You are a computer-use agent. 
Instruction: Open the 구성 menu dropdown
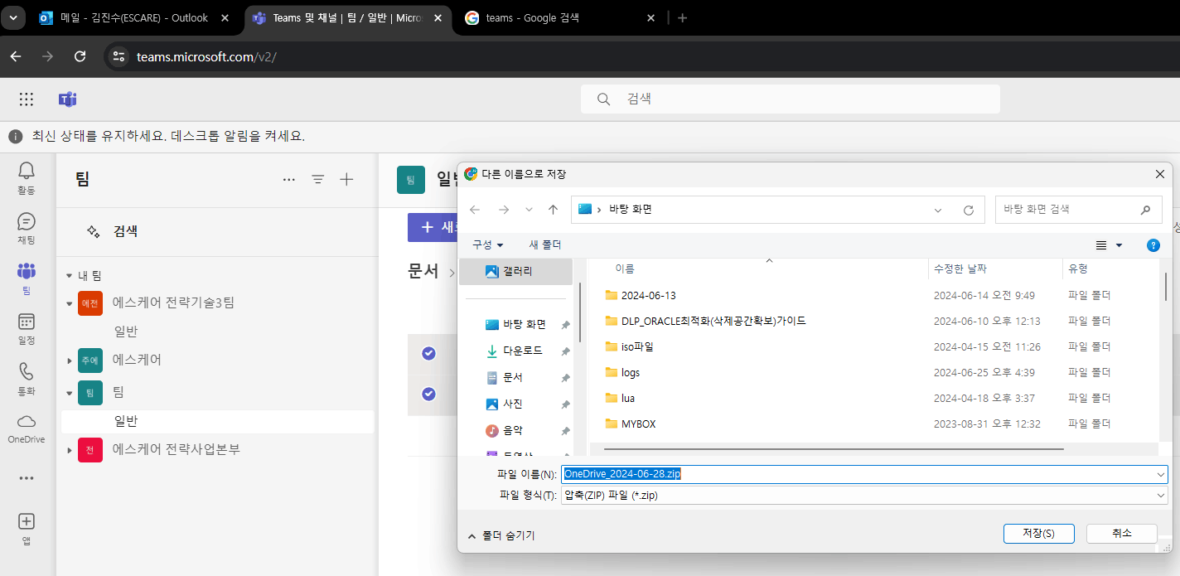click(487, 244)
